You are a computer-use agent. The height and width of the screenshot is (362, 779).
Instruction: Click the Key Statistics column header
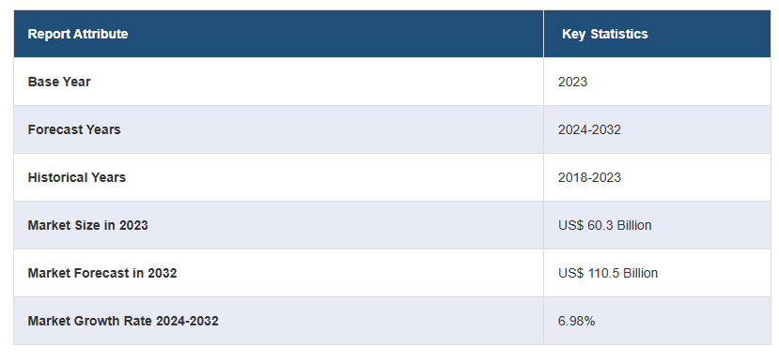(657, 34)
